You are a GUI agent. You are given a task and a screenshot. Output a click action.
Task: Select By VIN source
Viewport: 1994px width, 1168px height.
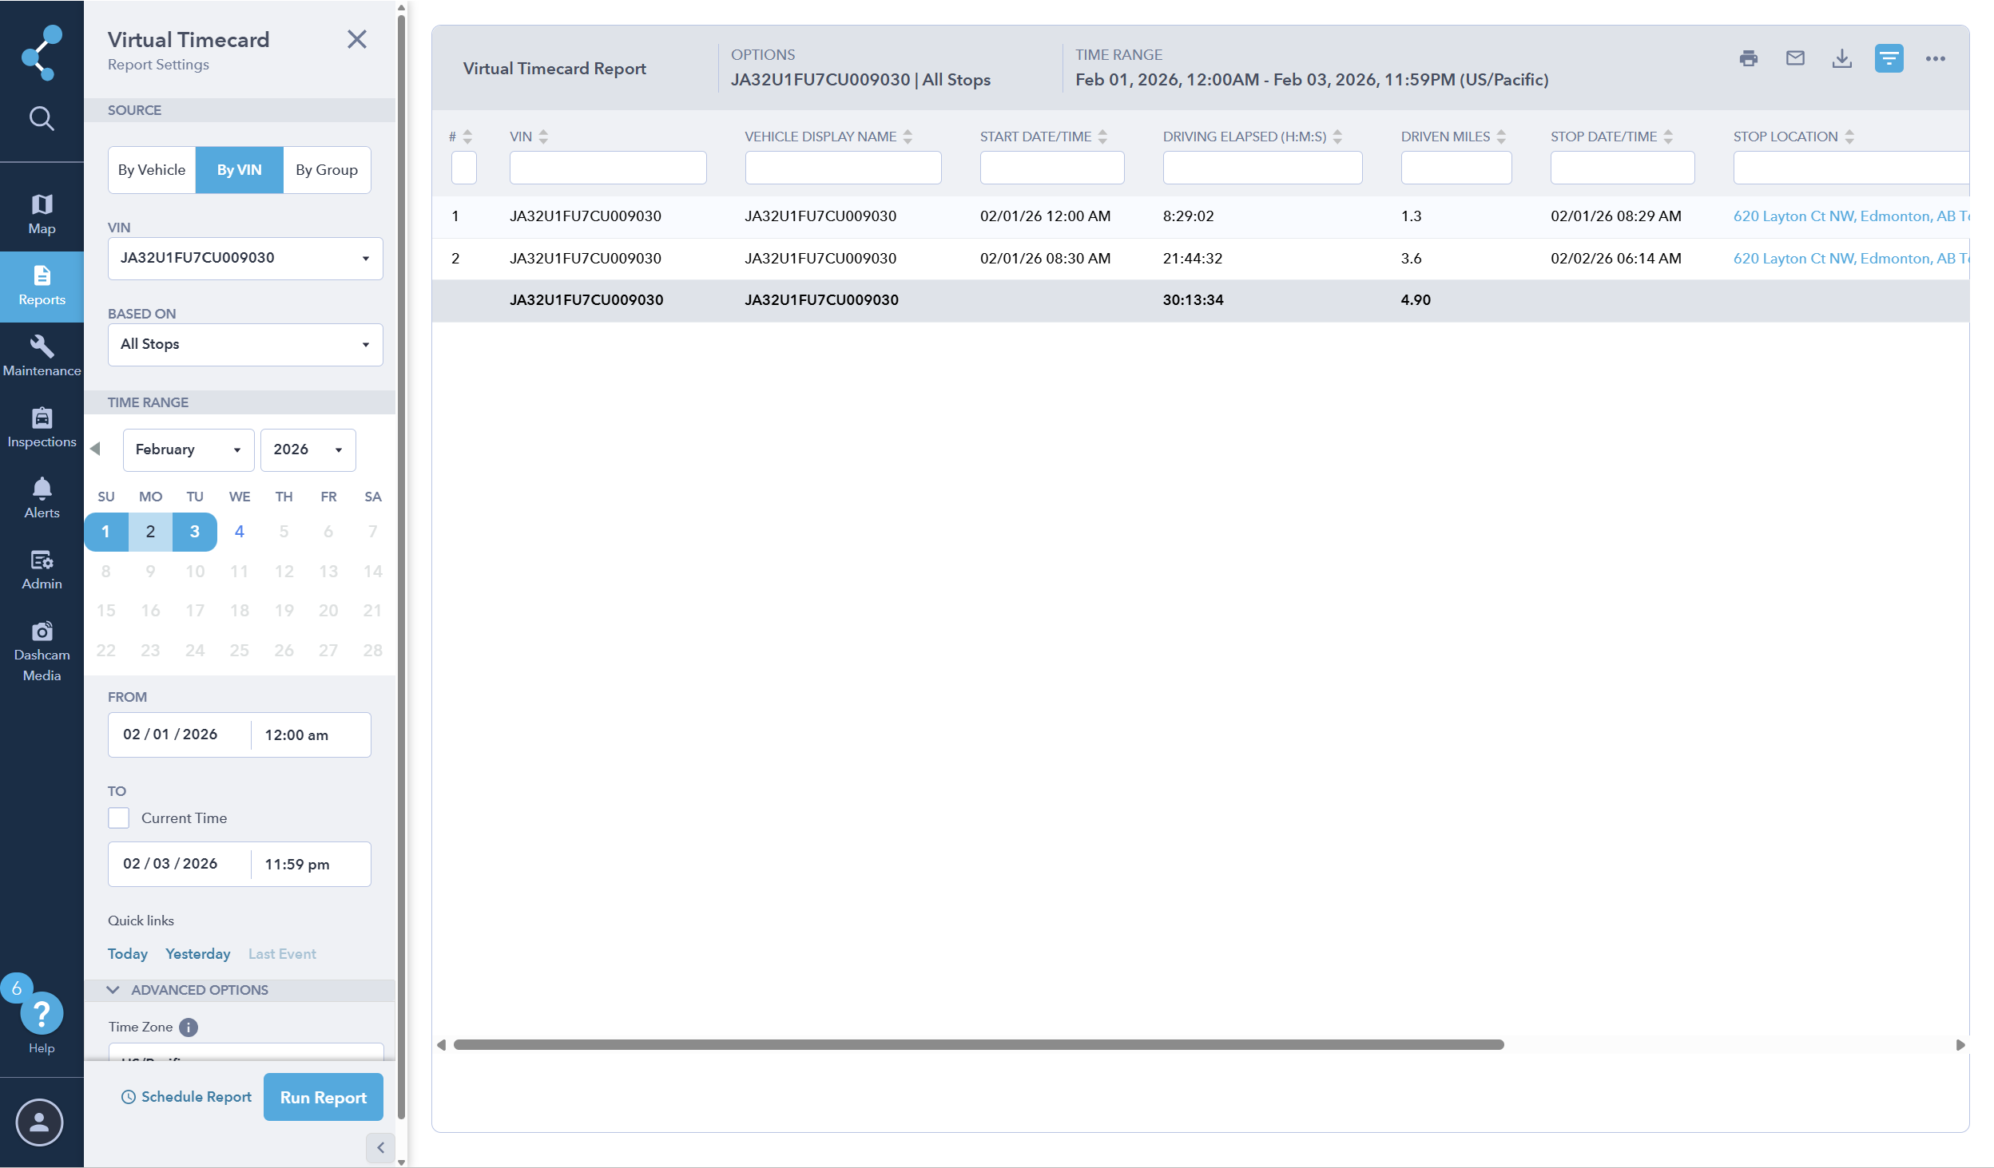point(239,170)
